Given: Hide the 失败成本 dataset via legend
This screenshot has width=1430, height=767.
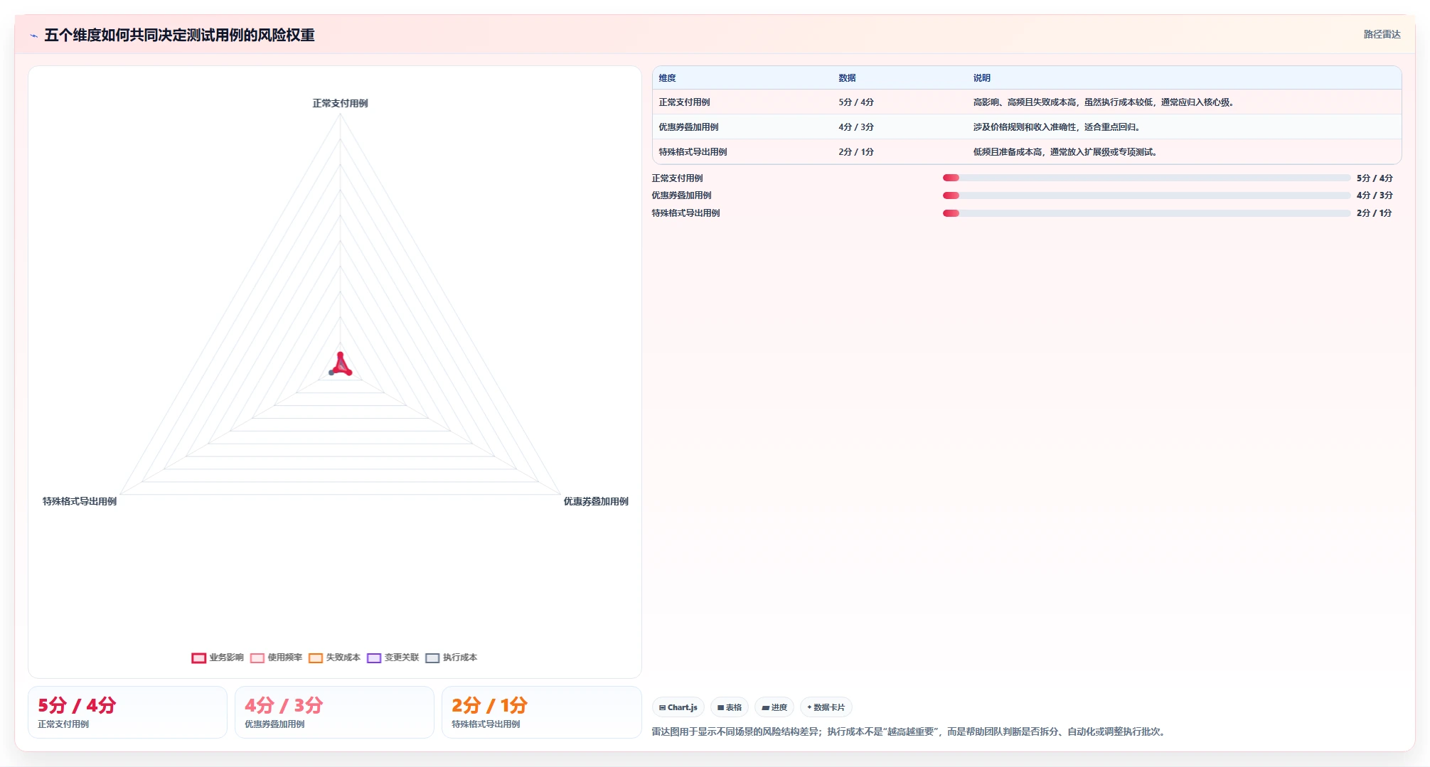Looking at the screenshot, I should (x=334, y=658).
